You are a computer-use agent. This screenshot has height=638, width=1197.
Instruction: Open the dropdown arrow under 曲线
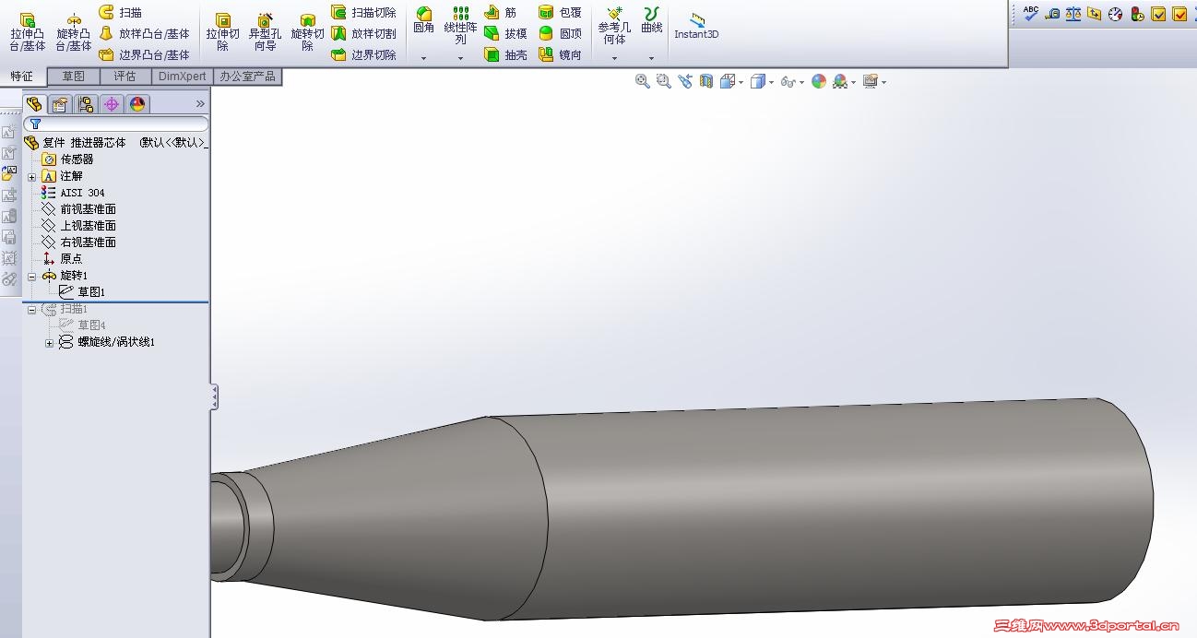pos(651,58)
